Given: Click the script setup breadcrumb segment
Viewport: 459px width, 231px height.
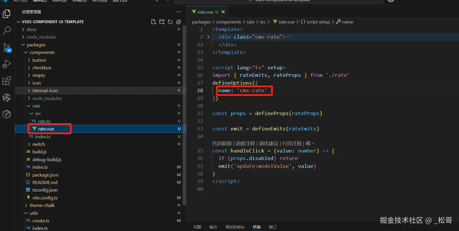Looking at the screenshot, I should pyautogui.click(x=315, y=22).
